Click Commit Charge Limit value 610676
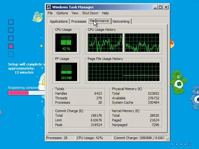This screenshot has height=149, width=199. click(96, 120)
